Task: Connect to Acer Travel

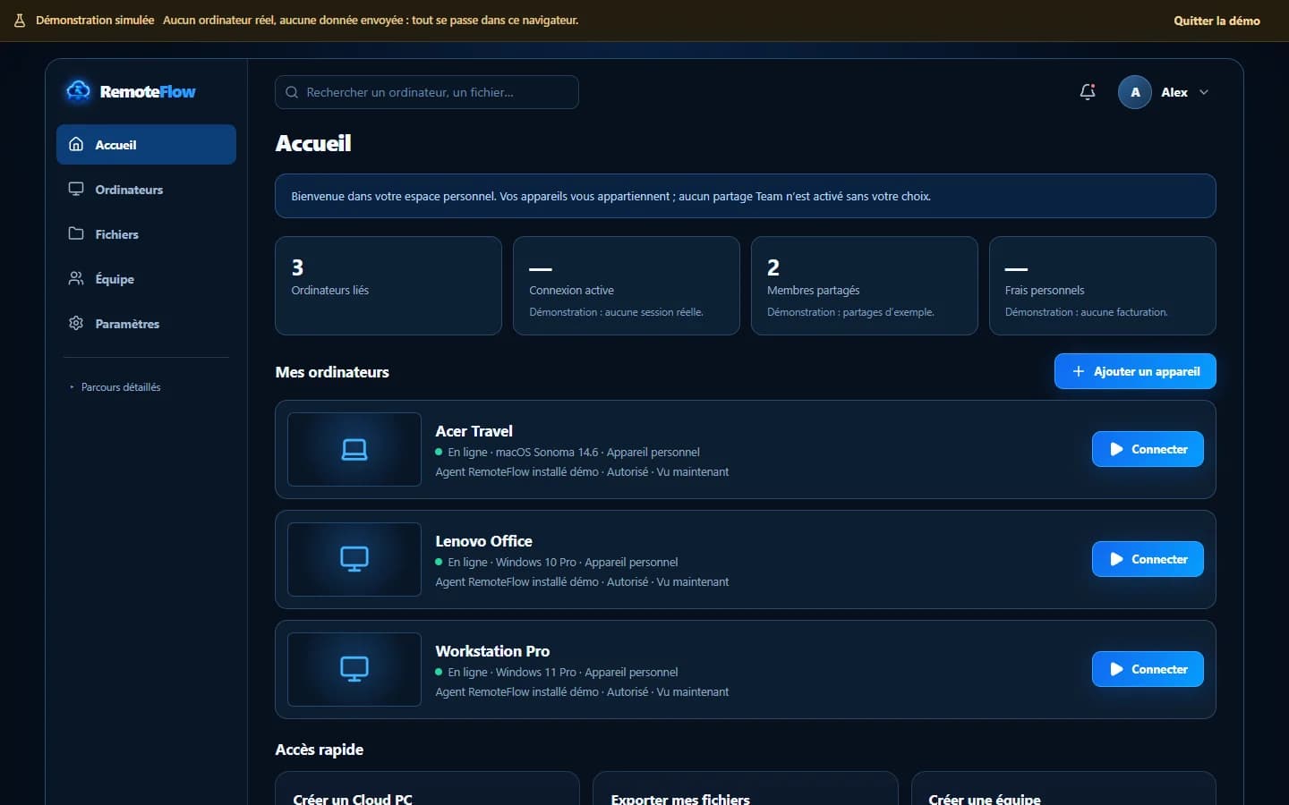Action: [x=1148, y=449]
